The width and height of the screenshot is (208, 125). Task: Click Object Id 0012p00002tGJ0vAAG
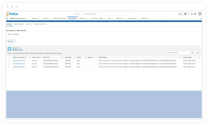click(50, 61)
